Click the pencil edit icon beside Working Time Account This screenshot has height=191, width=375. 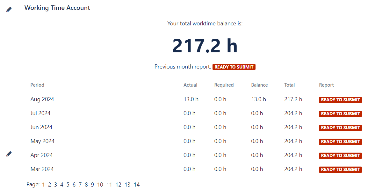pos(9,10)
